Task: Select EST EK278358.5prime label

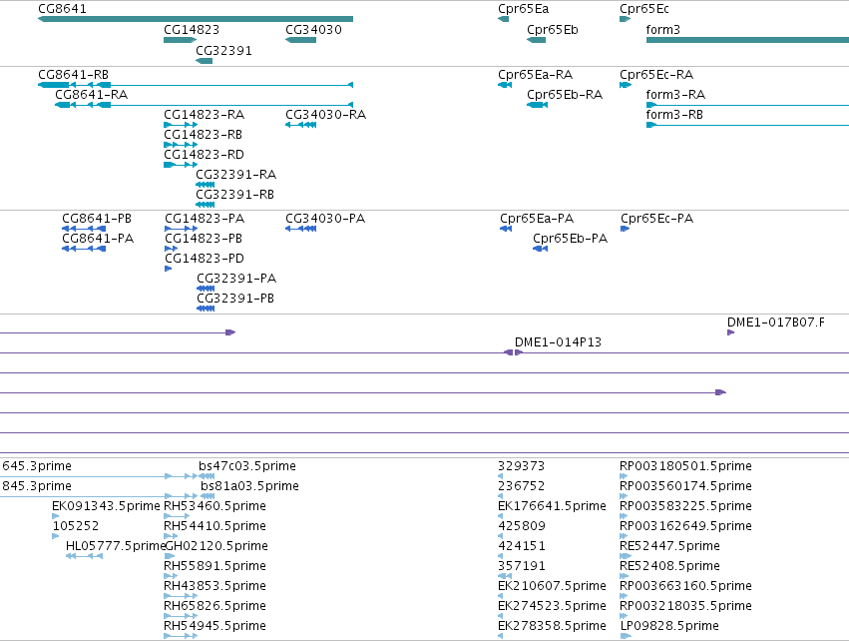Action: [552, 626]
